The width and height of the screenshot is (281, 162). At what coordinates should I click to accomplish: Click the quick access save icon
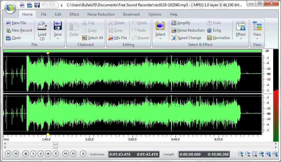(x=37, y=5)
